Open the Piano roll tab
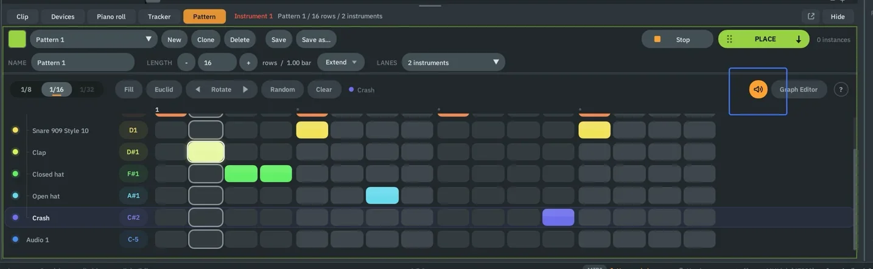The width and height of the screenshot is (873, 269). pos(111,16)
